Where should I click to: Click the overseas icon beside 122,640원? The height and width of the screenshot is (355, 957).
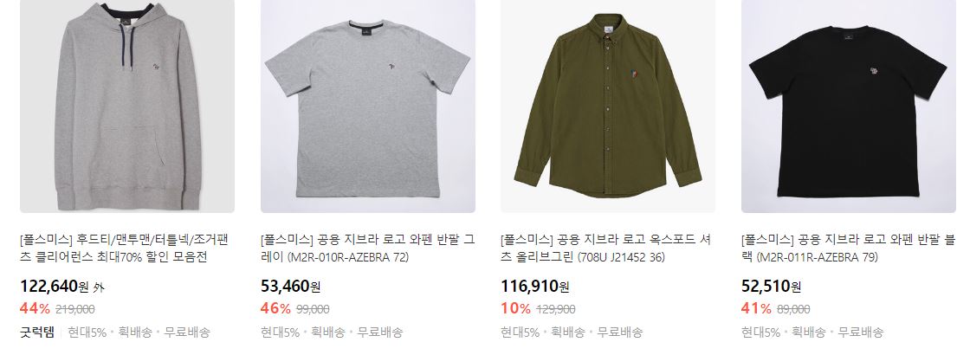99,287
